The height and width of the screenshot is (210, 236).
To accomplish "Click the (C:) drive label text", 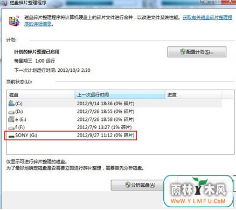I will (x=19, y=104).
